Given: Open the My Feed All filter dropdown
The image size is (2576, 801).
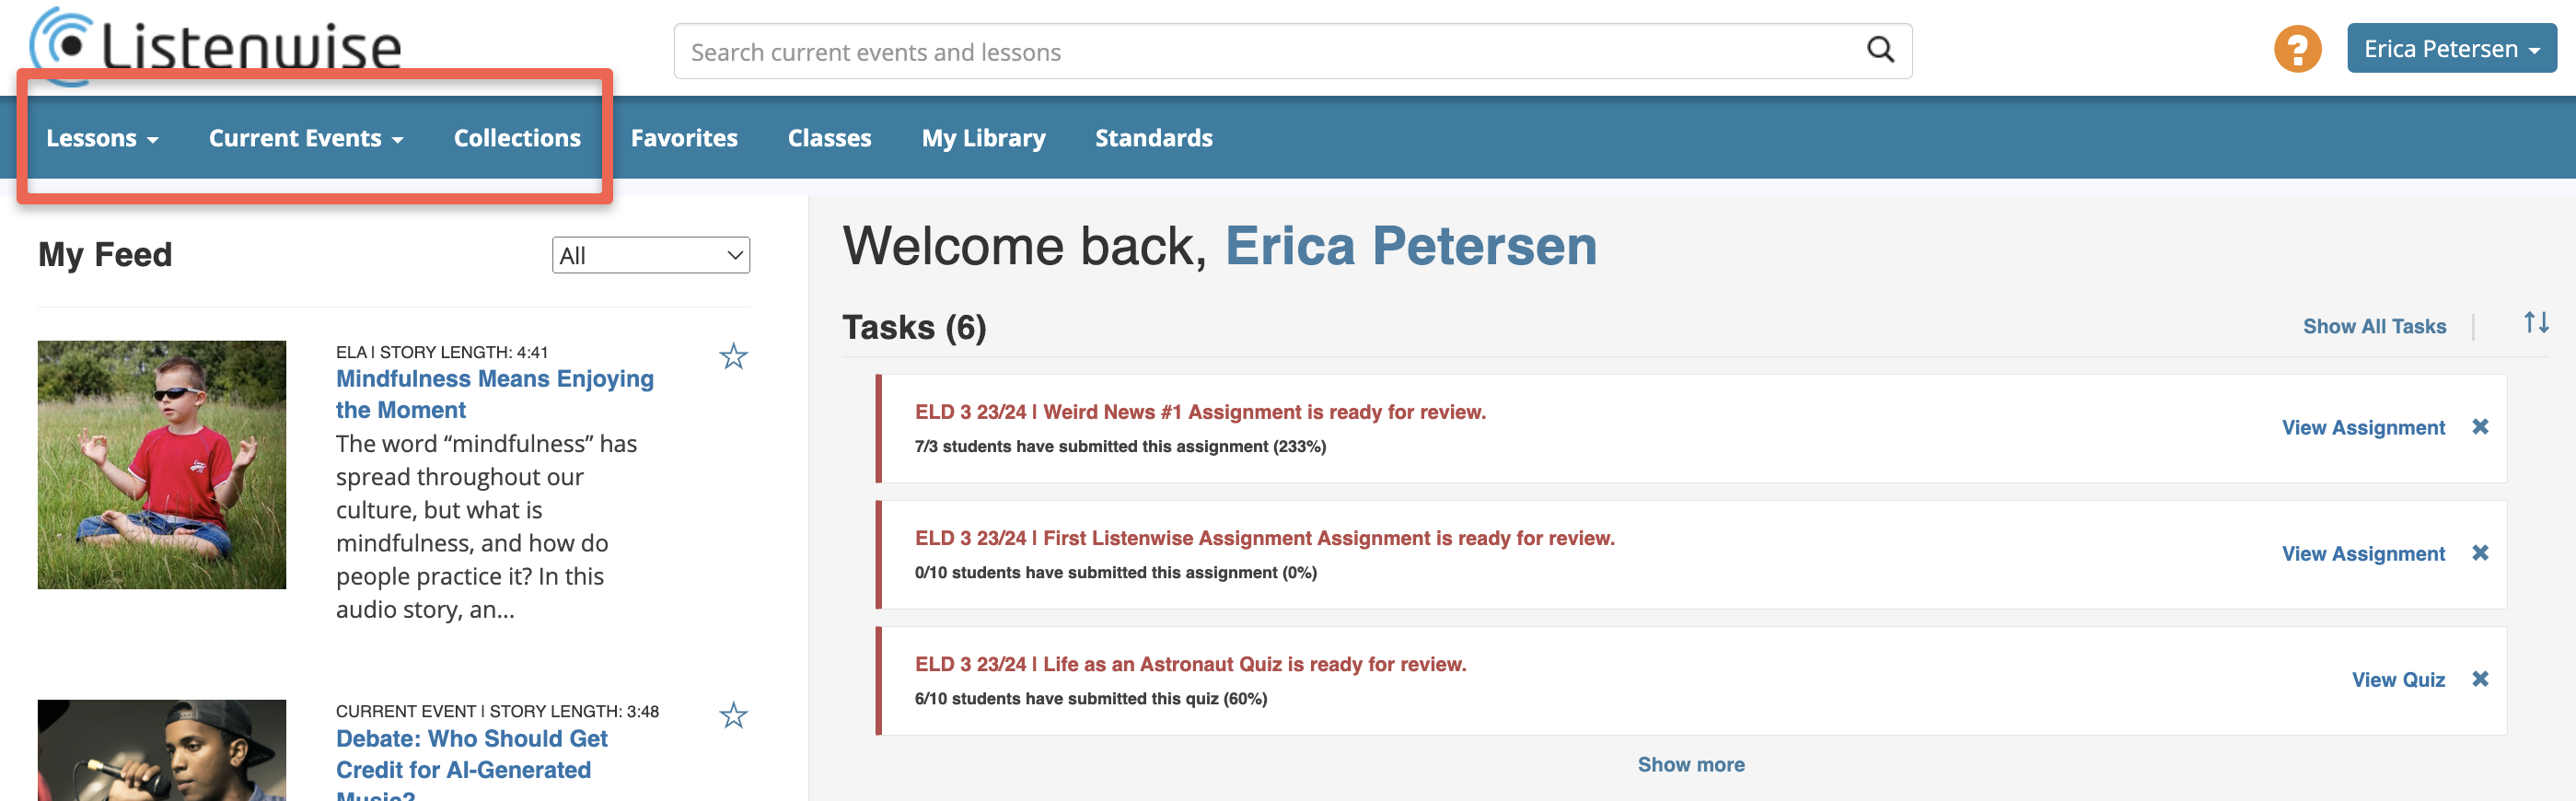Looking at the screenshot, I should [x=651, y=255].
